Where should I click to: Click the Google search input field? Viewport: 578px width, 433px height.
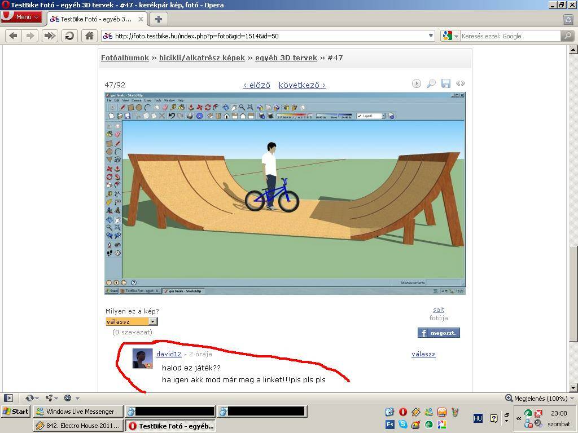click(x=510, y=36)
